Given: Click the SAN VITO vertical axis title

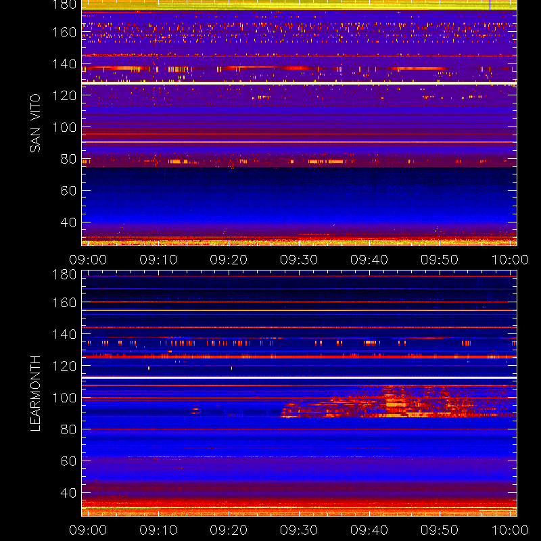Looking at the screenshot, I should [35, 123].
